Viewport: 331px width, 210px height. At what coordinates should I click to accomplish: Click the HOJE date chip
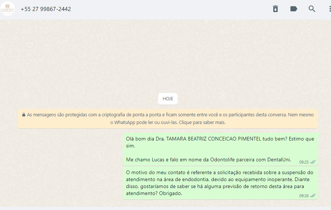pos(168,99)
